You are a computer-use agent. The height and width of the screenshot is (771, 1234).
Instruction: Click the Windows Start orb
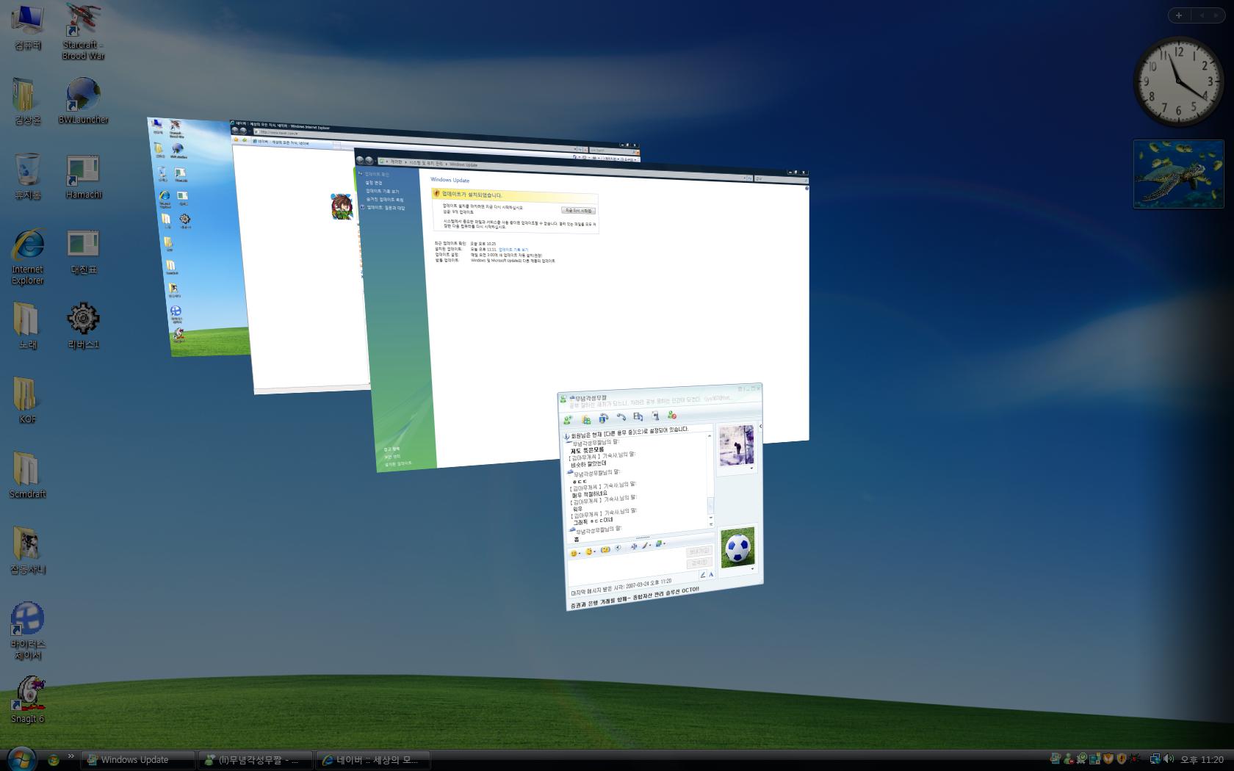(21, 759)
